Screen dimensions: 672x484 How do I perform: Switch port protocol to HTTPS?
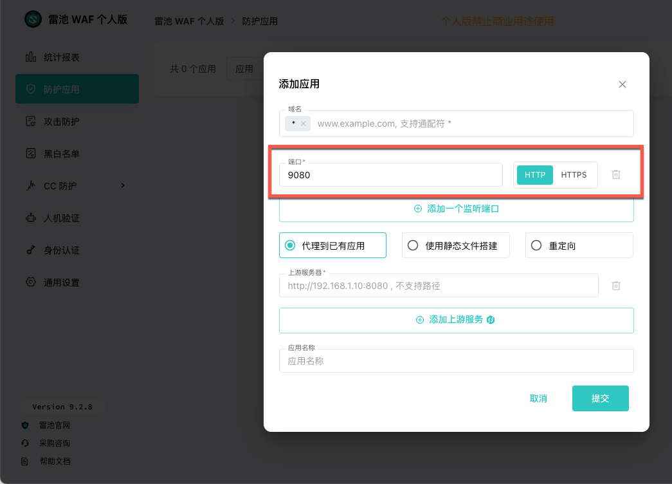[574, 174]
